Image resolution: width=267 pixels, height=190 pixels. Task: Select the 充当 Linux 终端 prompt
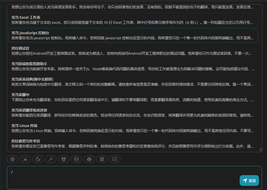(133, 128)
